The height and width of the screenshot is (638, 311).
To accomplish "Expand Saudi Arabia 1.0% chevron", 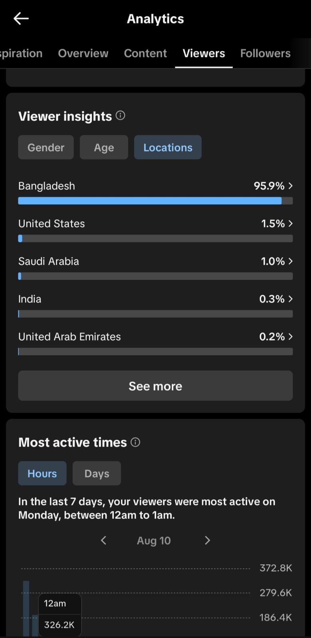I will (x=290, y=261).
